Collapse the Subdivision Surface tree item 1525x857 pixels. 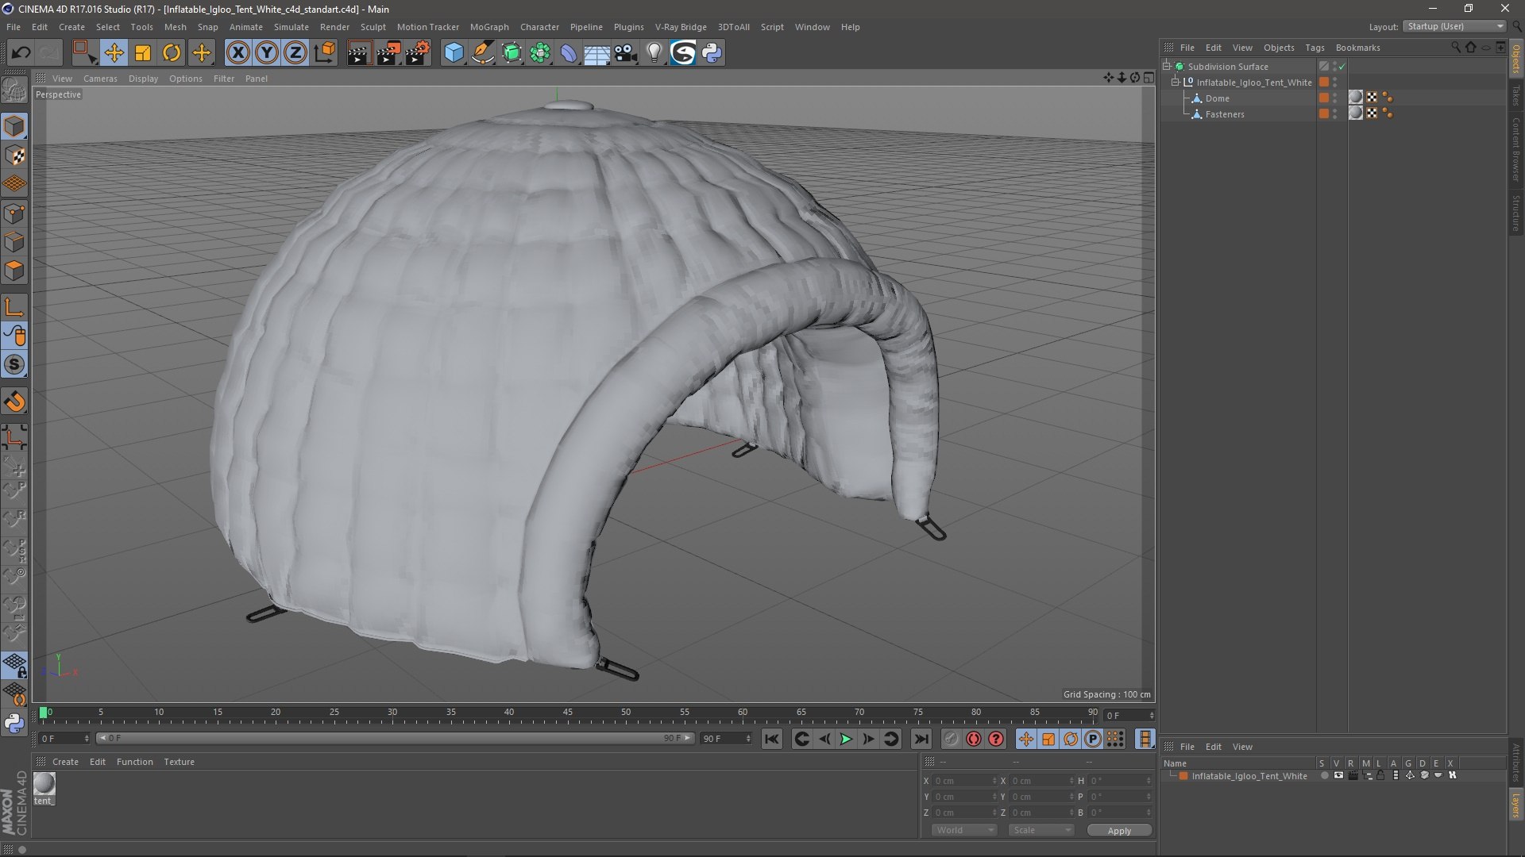1167,67
